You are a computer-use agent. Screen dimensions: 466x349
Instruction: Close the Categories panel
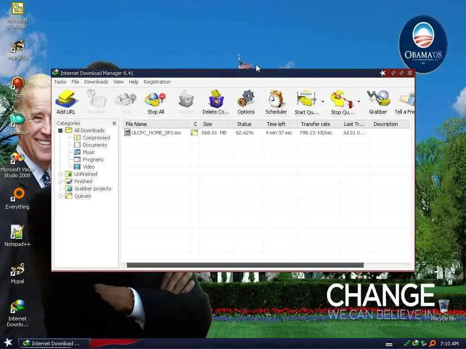(114, 123)
